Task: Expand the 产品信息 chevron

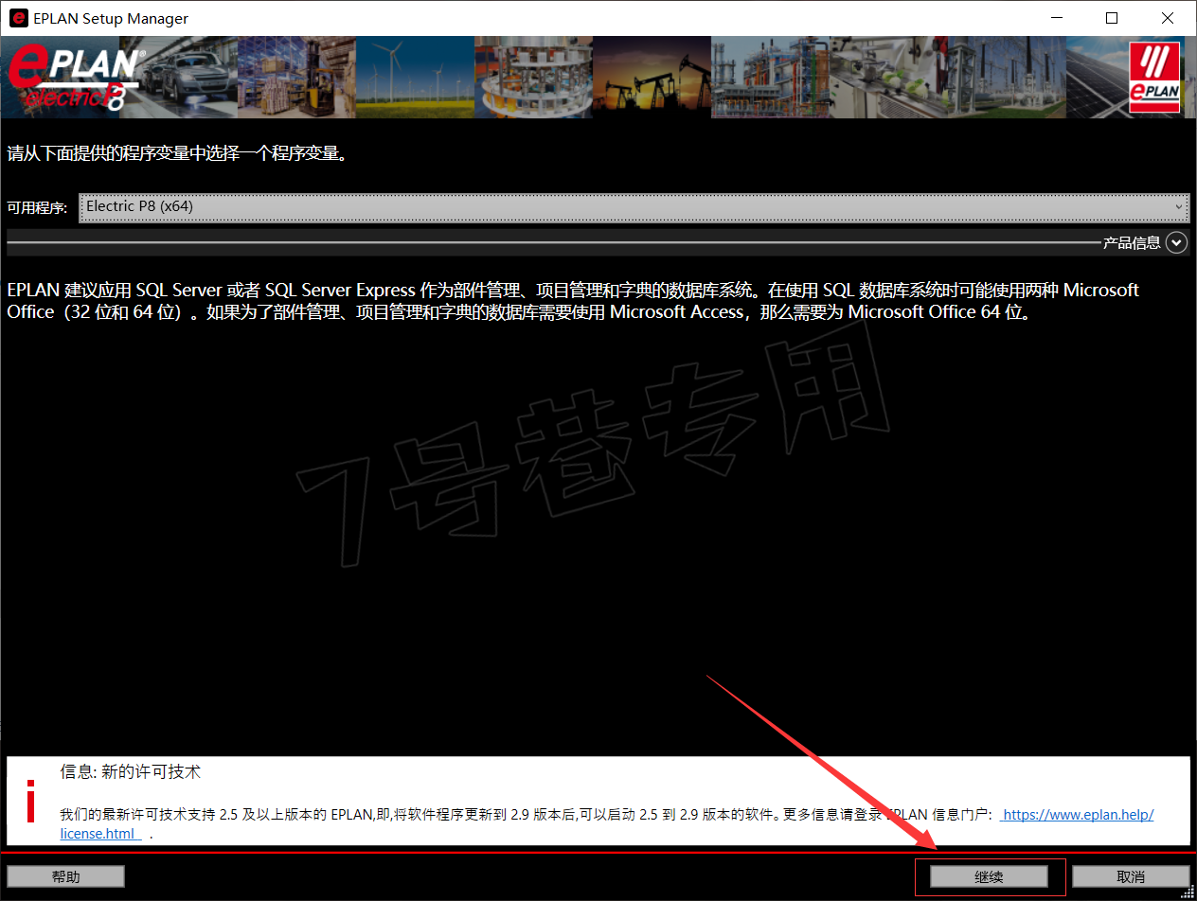Action: (x=1177, y=243)
